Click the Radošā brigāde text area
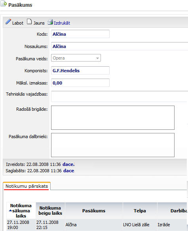This screenshot has width=188, height=231. pos(113,117)
